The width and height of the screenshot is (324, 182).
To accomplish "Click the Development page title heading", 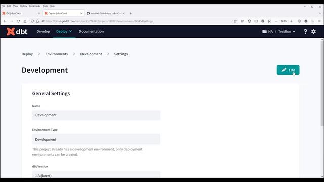I will pos(45,70).
